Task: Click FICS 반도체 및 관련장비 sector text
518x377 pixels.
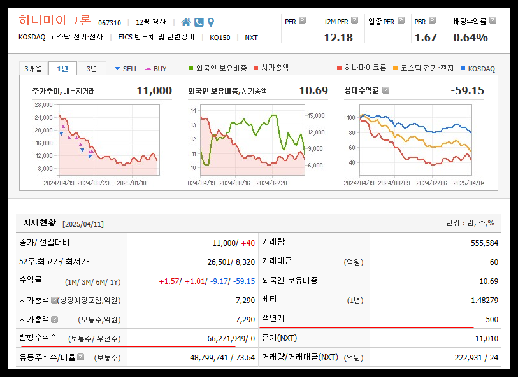Action: pos(156,37)
